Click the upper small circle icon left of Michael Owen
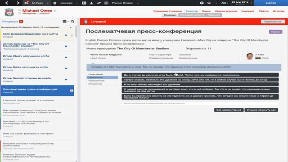Viewport: 288px width, 162px height. pyautogui.click(x=19, y=10)
